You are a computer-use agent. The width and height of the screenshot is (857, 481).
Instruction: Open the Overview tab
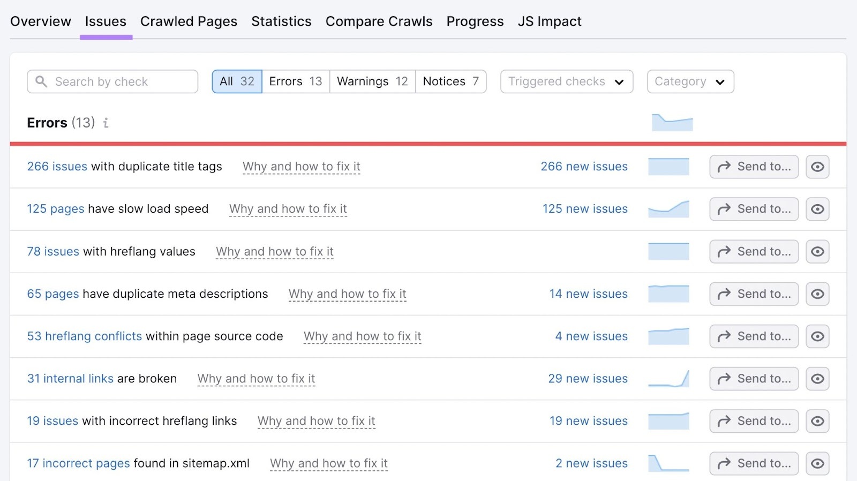[x=41, y=21]
